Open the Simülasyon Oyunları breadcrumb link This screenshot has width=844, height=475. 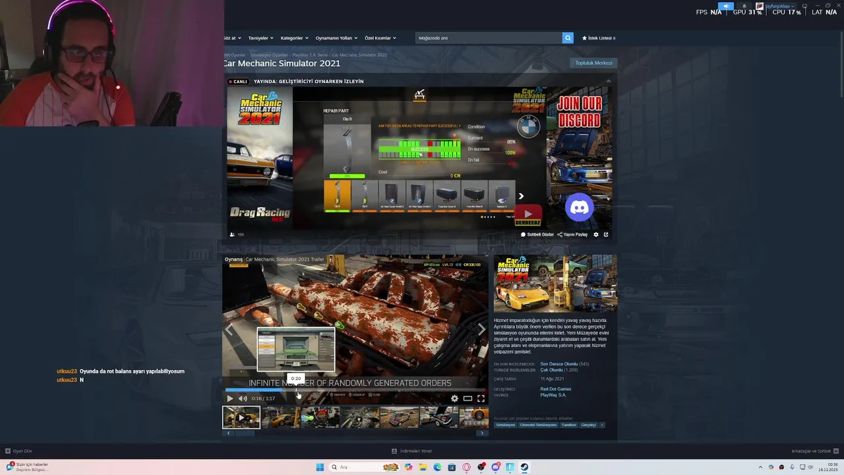[269, 55]
